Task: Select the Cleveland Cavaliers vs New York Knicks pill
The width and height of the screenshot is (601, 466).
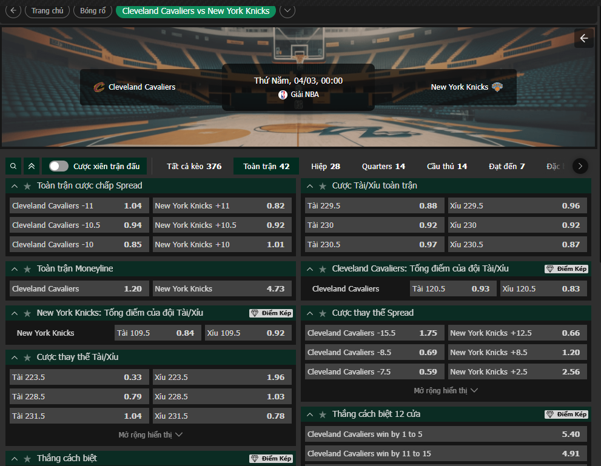Action: coord(196,11)
